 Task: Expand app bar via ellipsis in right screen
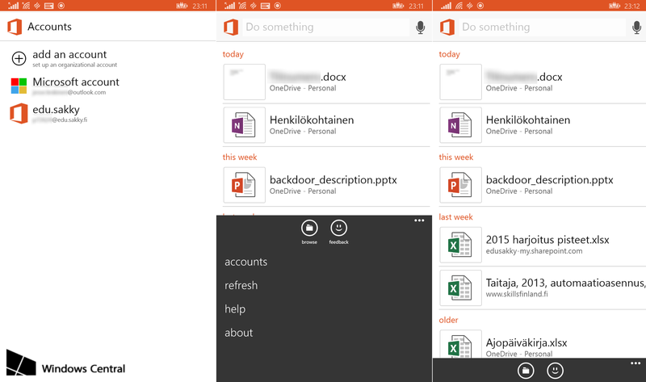(x=636, y=363)
